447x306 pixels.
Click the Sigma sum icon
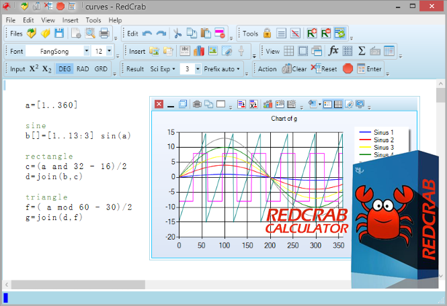click(362, 51)
